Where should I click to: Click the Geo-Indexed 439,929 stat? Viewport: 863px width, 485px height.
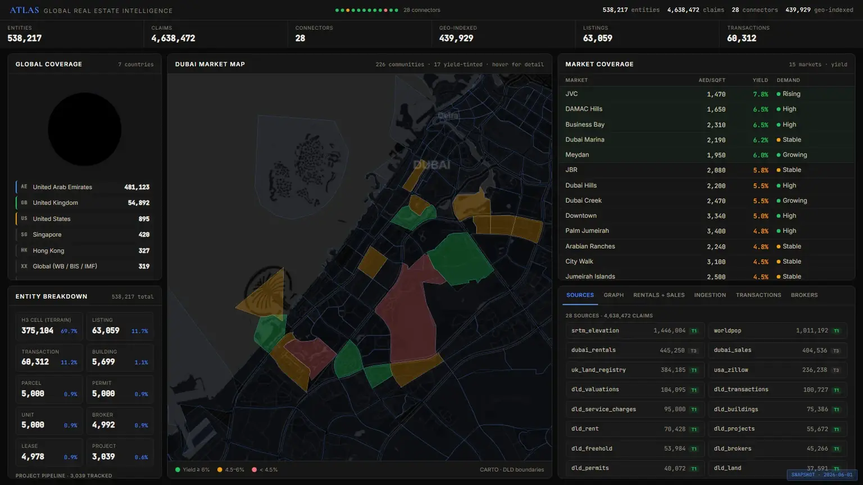click(x=503, y=34)
